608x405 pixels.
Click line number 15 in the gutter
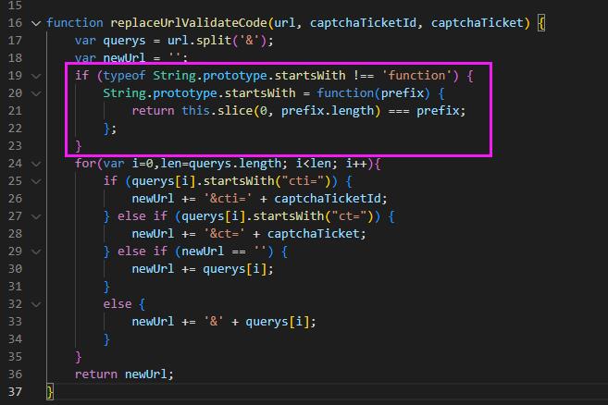14,5
